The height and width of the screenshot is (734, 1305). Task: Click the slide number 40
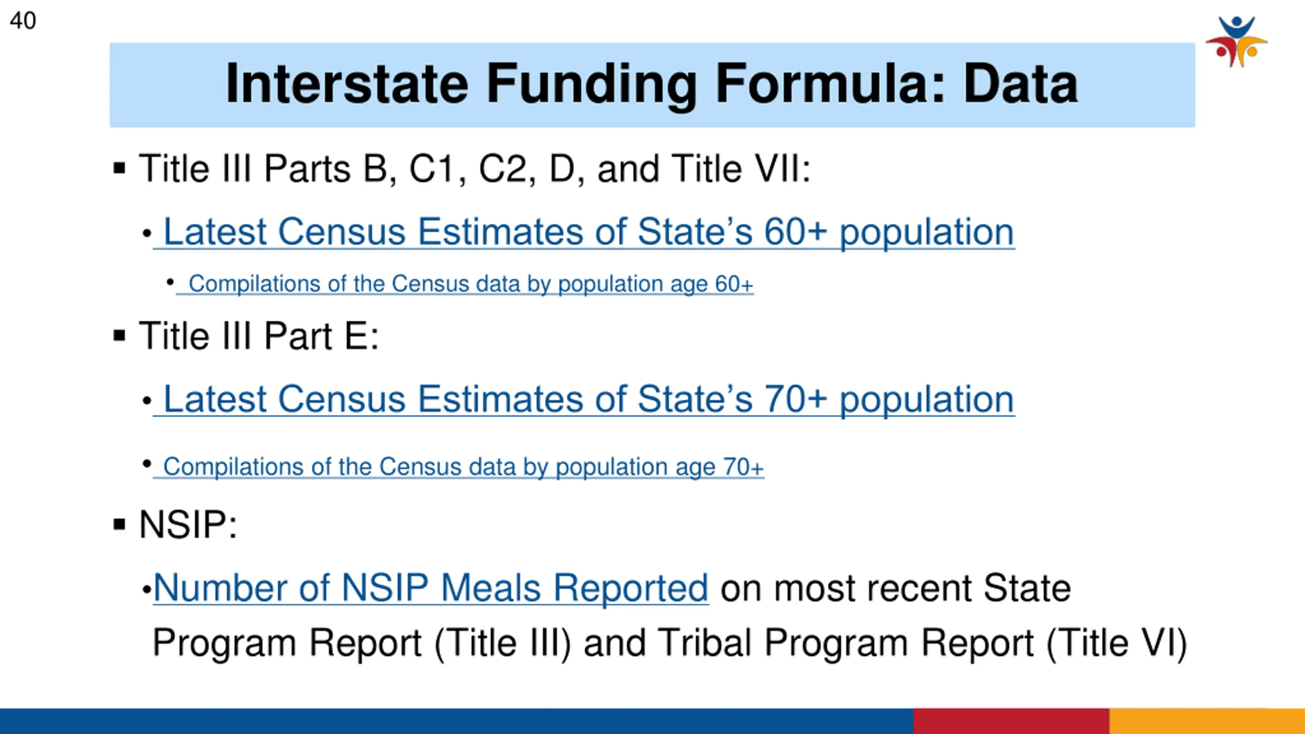coord(23,21)
